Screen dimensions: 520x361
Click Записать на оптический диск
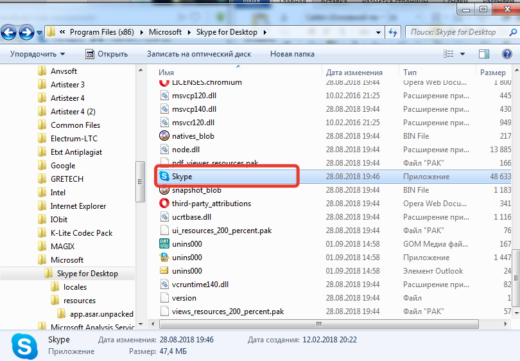(x=199, y=54)
